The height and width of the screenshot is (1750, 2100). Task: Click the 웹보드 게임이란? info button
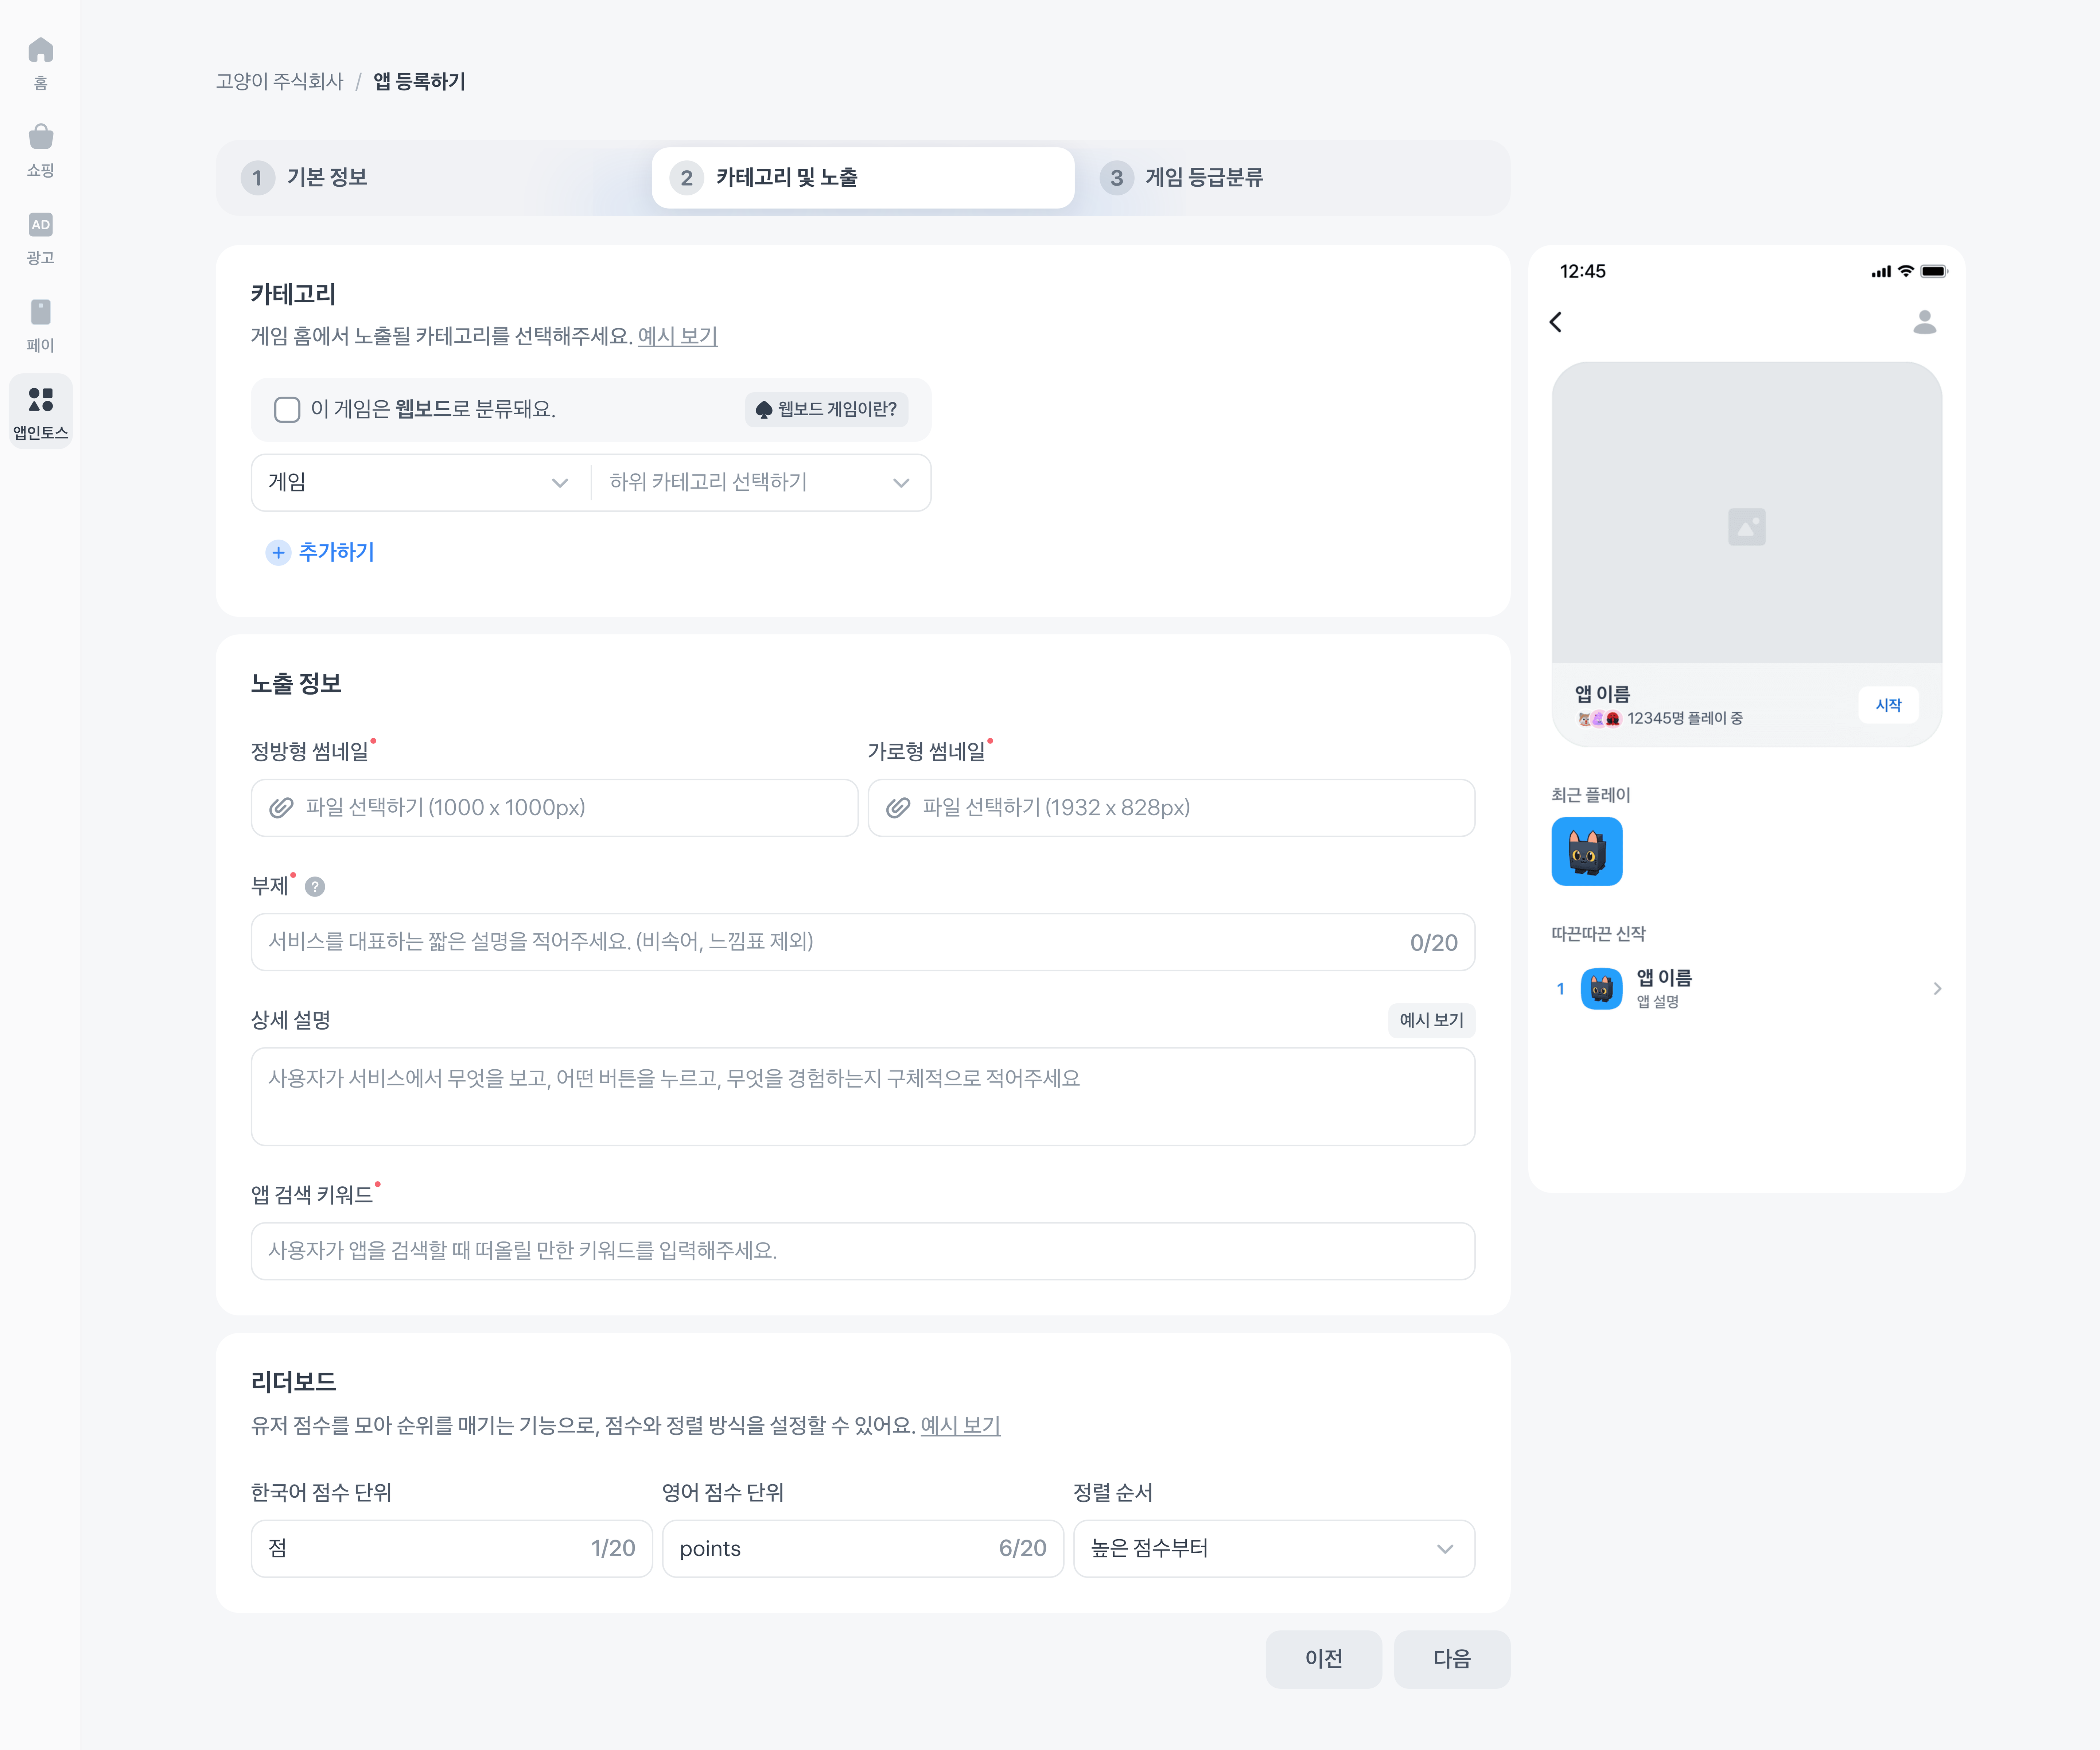click(826, 409)
